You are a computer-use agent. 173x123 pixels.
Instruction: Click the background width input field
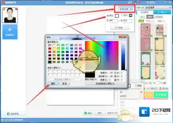click(x=113, y=21)
